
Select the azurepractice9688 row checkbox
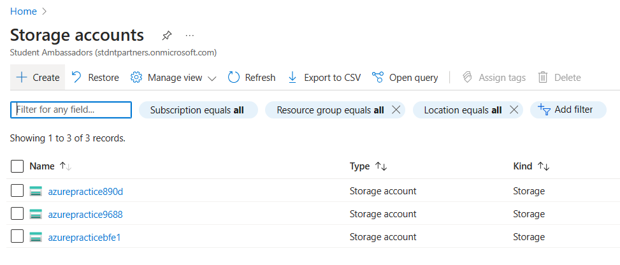pyautogui.click(x=17, y=214)
